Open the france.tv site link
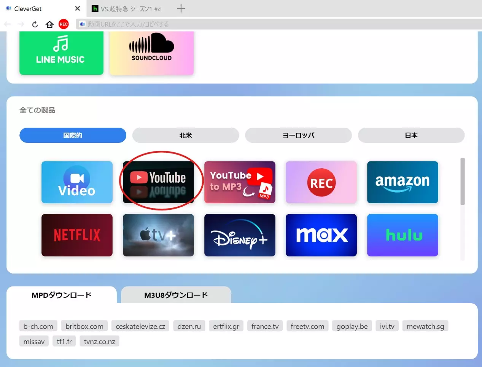Screen dimensions: 482x367 (x=265, y=326)
